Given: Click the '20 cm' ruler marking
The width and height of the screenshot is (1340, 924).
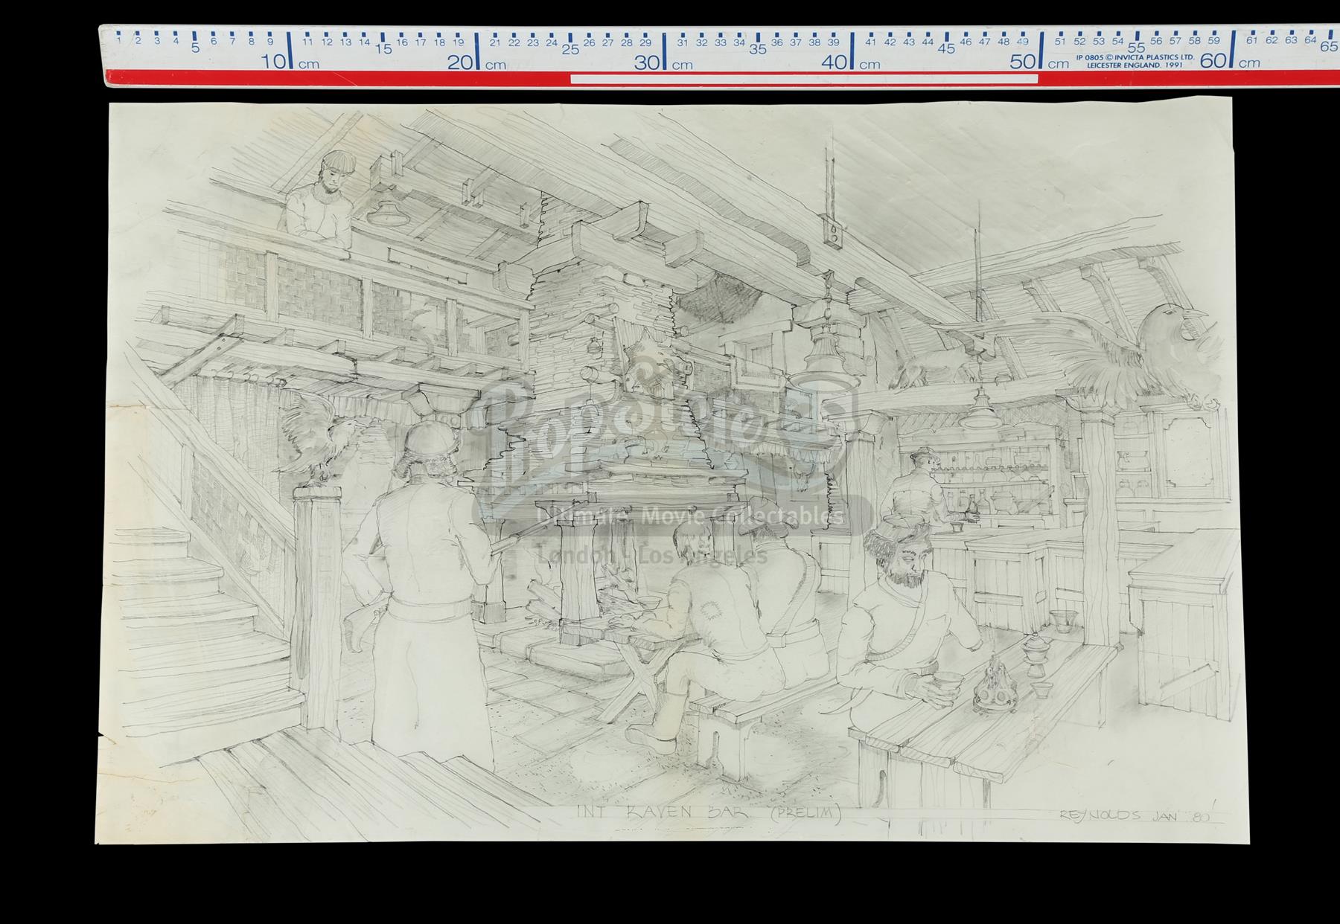Looking at the screenshot, I should (x=477, y=62).
